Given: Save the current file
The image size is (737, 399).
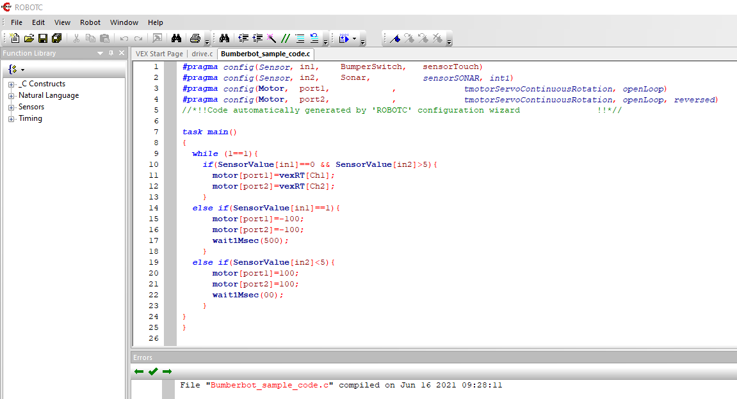Looking at the screenshot, I should pos(43,38).
